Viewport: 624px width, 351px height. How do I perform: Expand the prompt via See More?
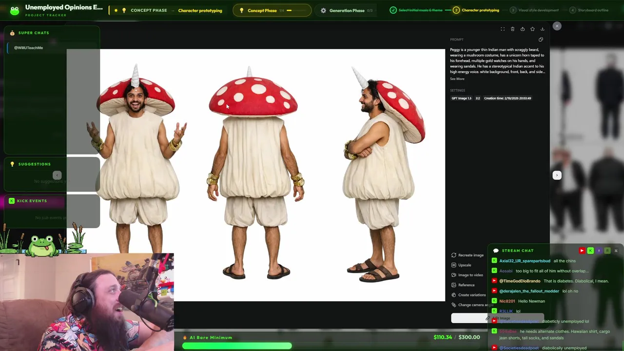pyautogui.click(x=457, y=79)
